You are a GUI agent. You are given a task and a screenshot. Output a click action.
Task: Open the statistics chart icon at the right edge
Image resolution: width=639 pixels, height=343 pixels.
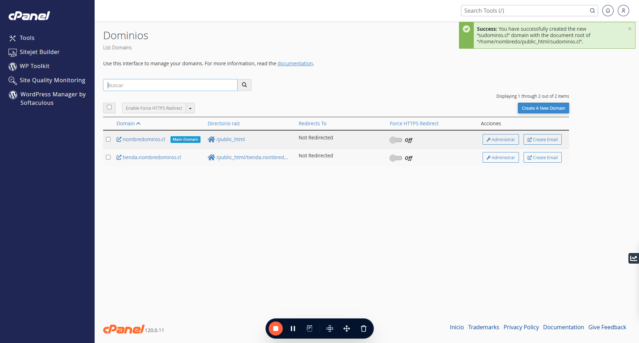634,258
